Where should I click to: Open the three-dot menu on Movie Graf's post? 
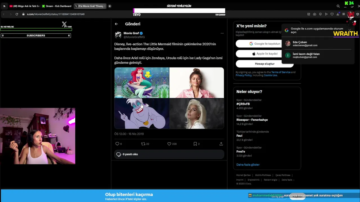[x=222, y=33]
